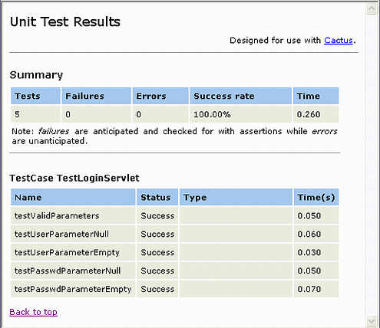Follow the Back to top link
The height and width of the screenshot is (328, 380).
pos(33,312)
